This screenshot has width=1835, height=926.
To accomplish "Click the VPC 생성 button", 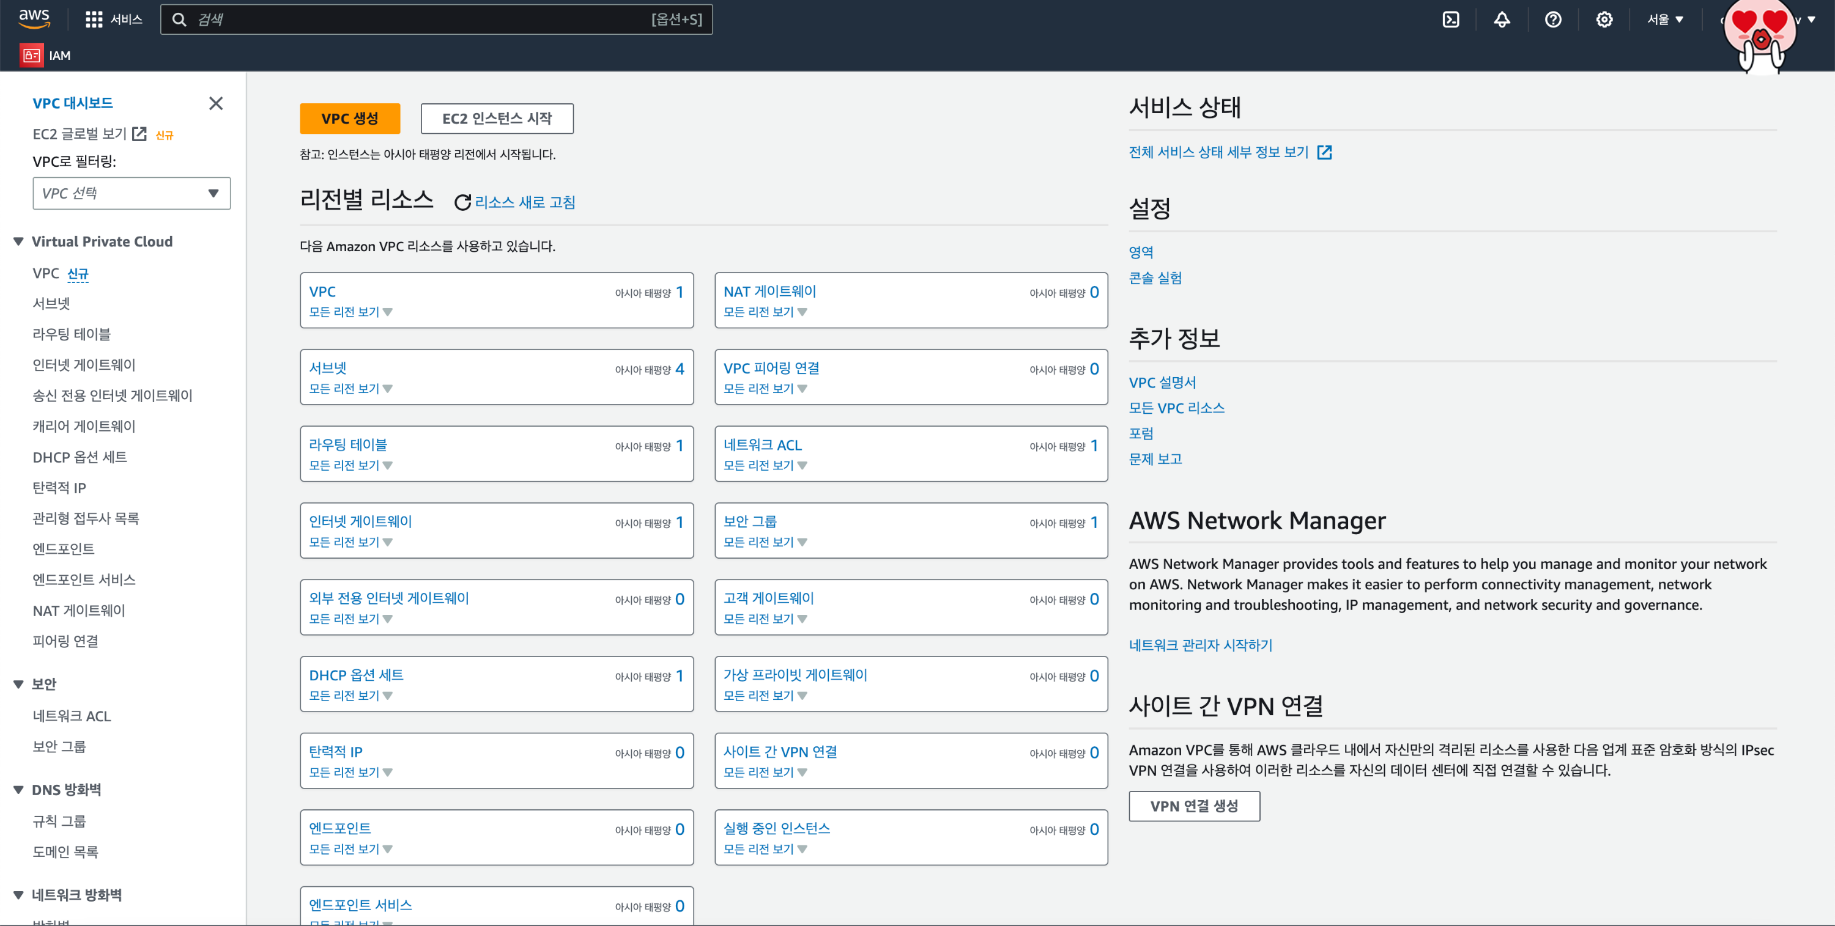I will (x=349, y=118).
